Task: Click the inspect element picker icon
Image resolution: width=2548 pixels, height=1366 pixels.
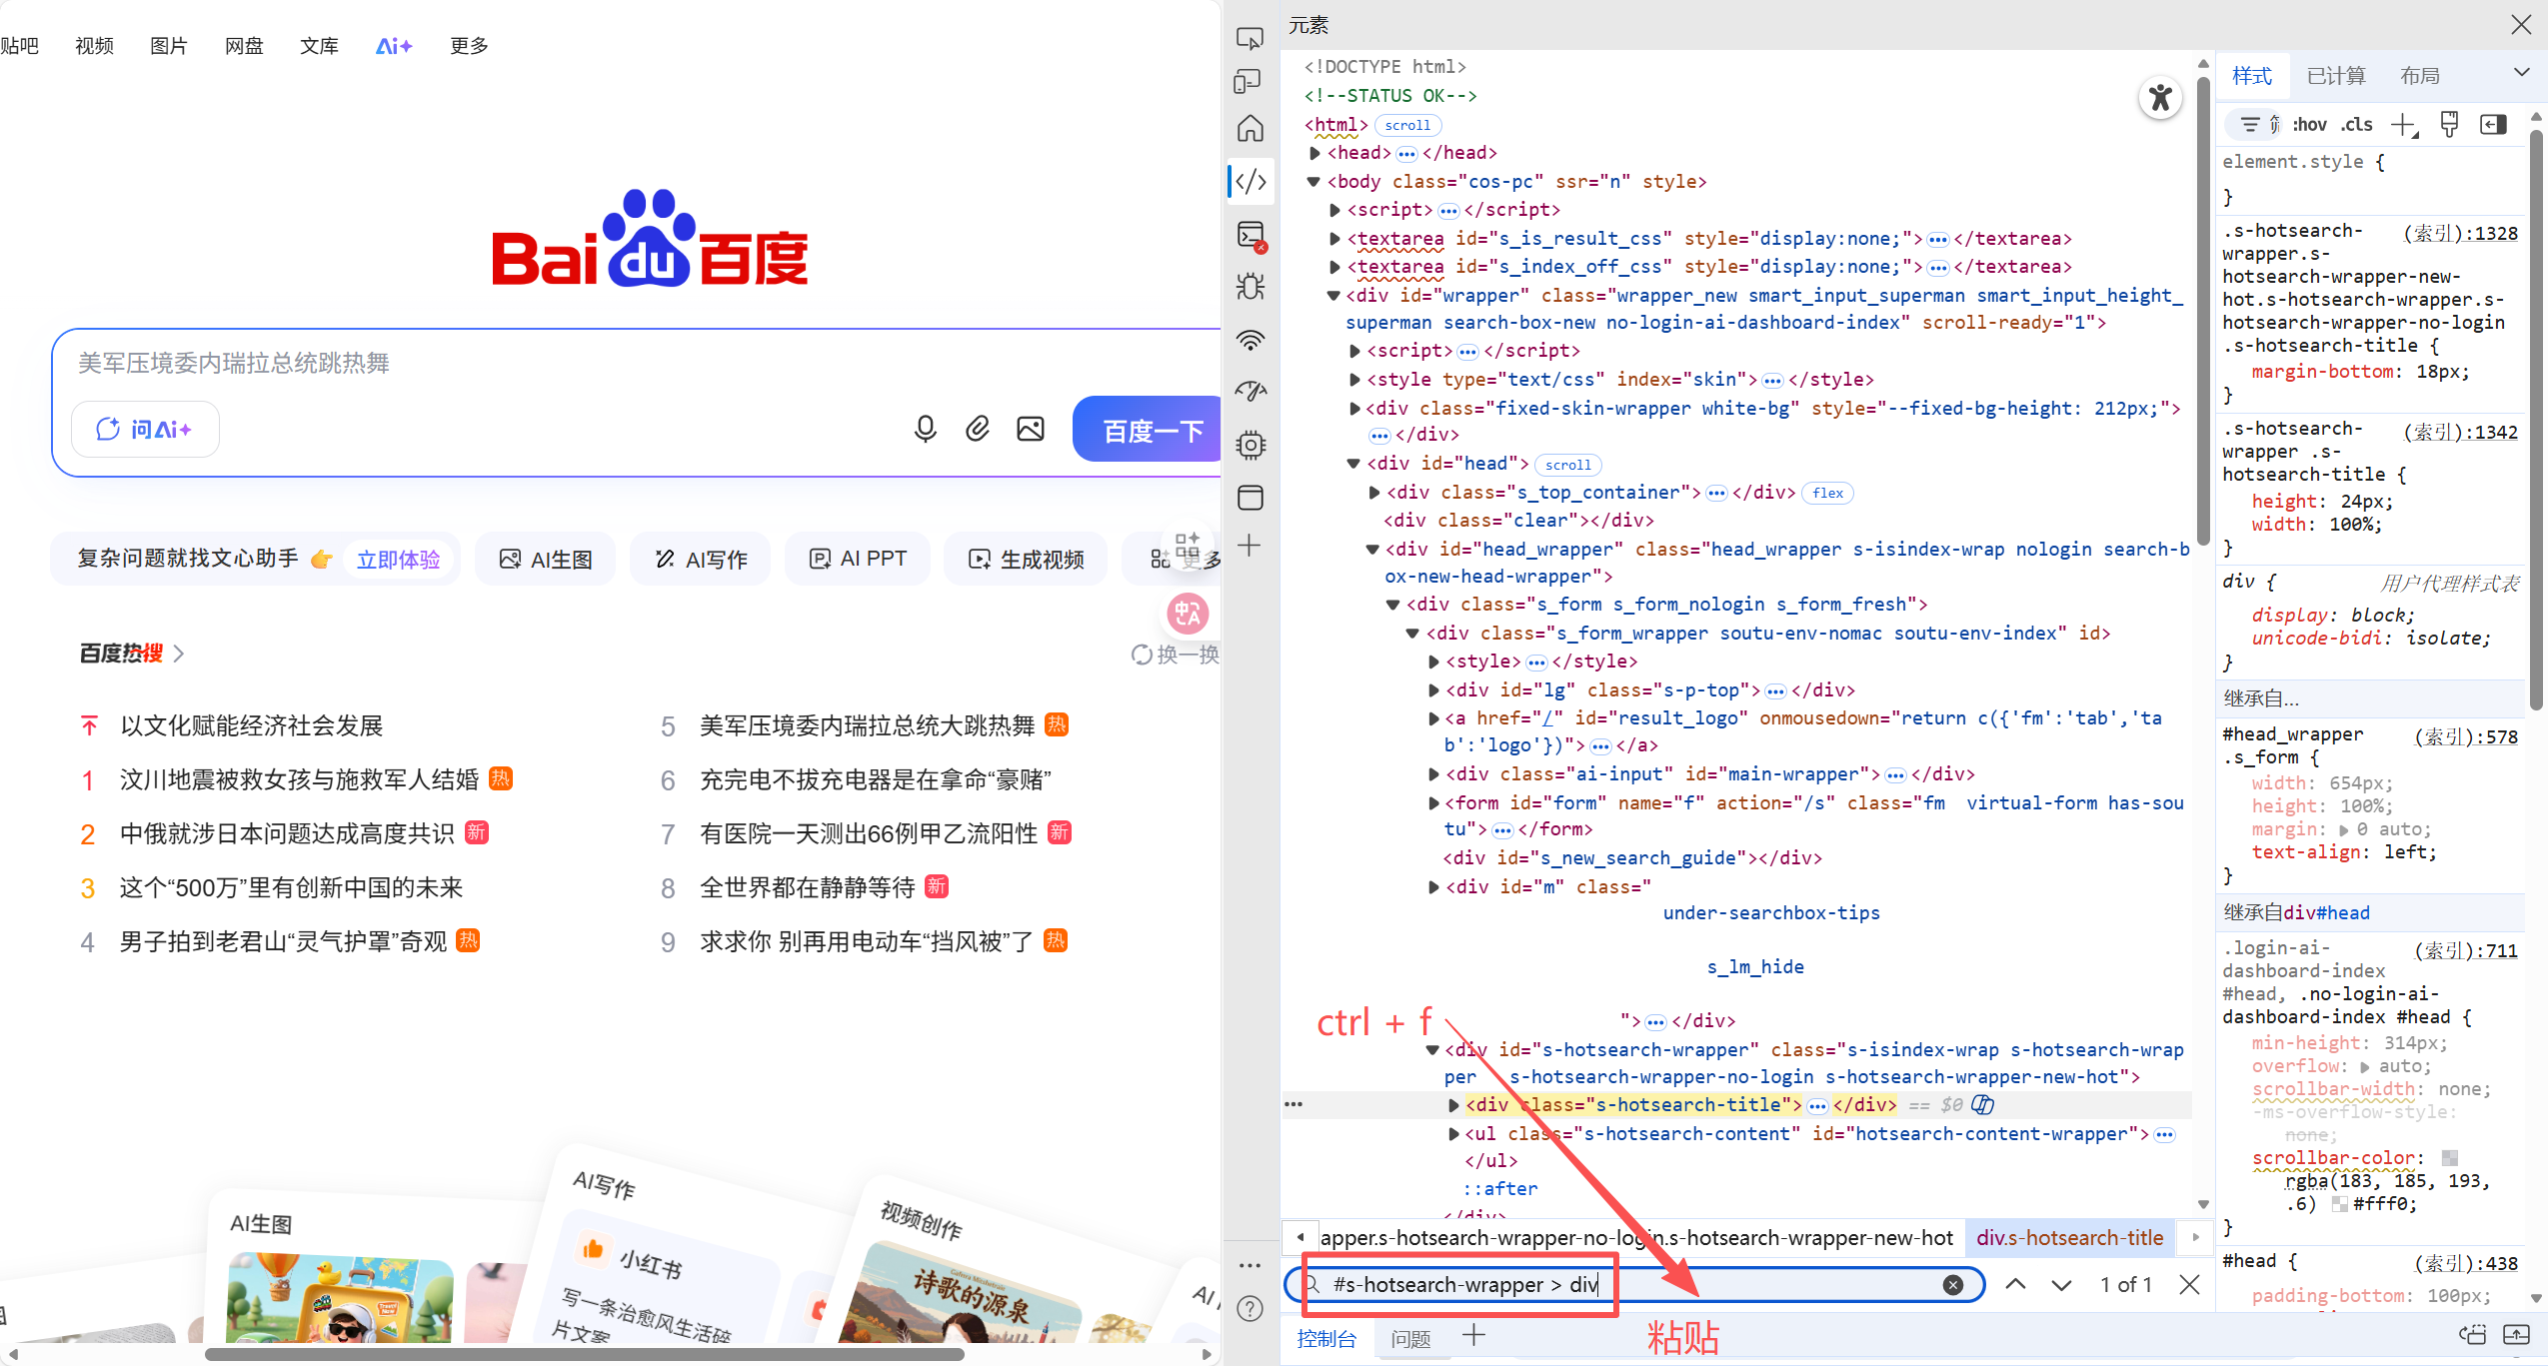Action: 1251,39
